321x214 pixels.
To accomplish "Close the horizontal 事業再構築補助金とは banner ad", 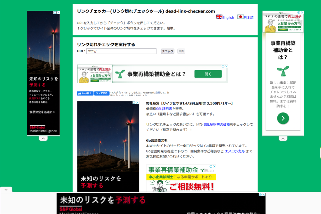I will pos(226,66).
